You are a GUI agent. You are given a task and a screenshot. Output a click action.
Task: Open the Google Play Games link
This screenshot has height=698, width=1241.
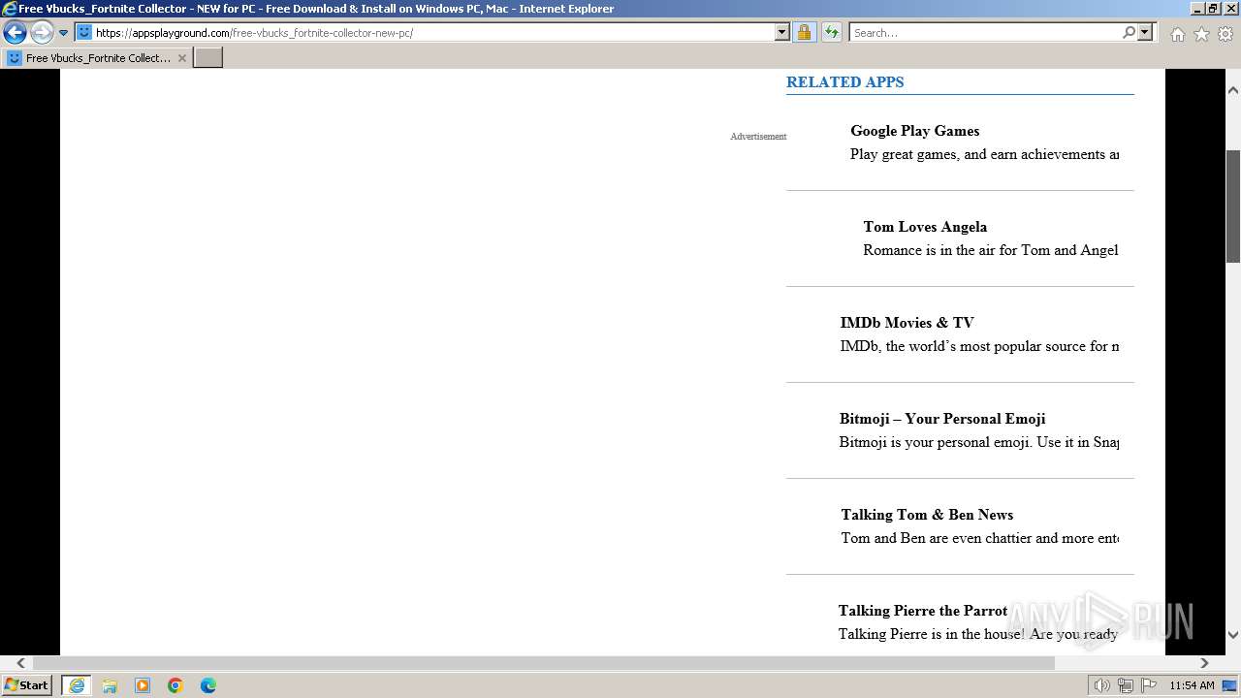[x=914, y=131]
